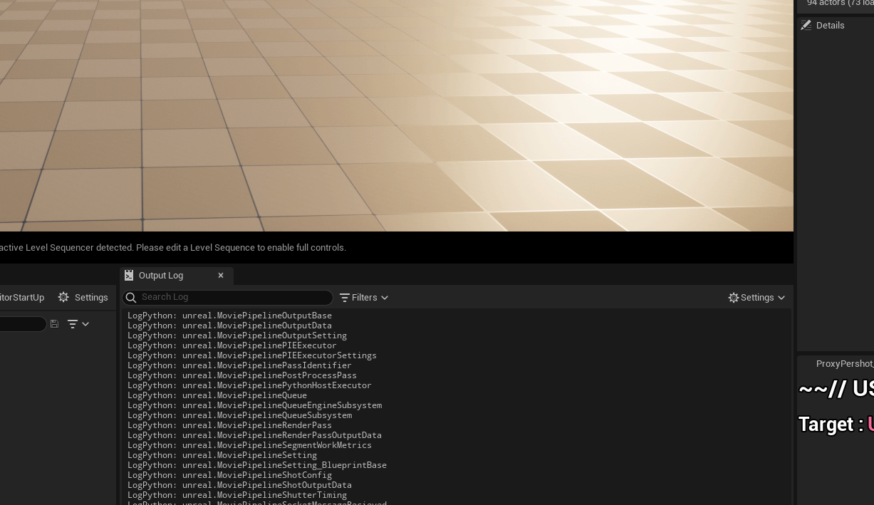Focus the left panel search field
The image size is (874, 505).
(23, 324)
